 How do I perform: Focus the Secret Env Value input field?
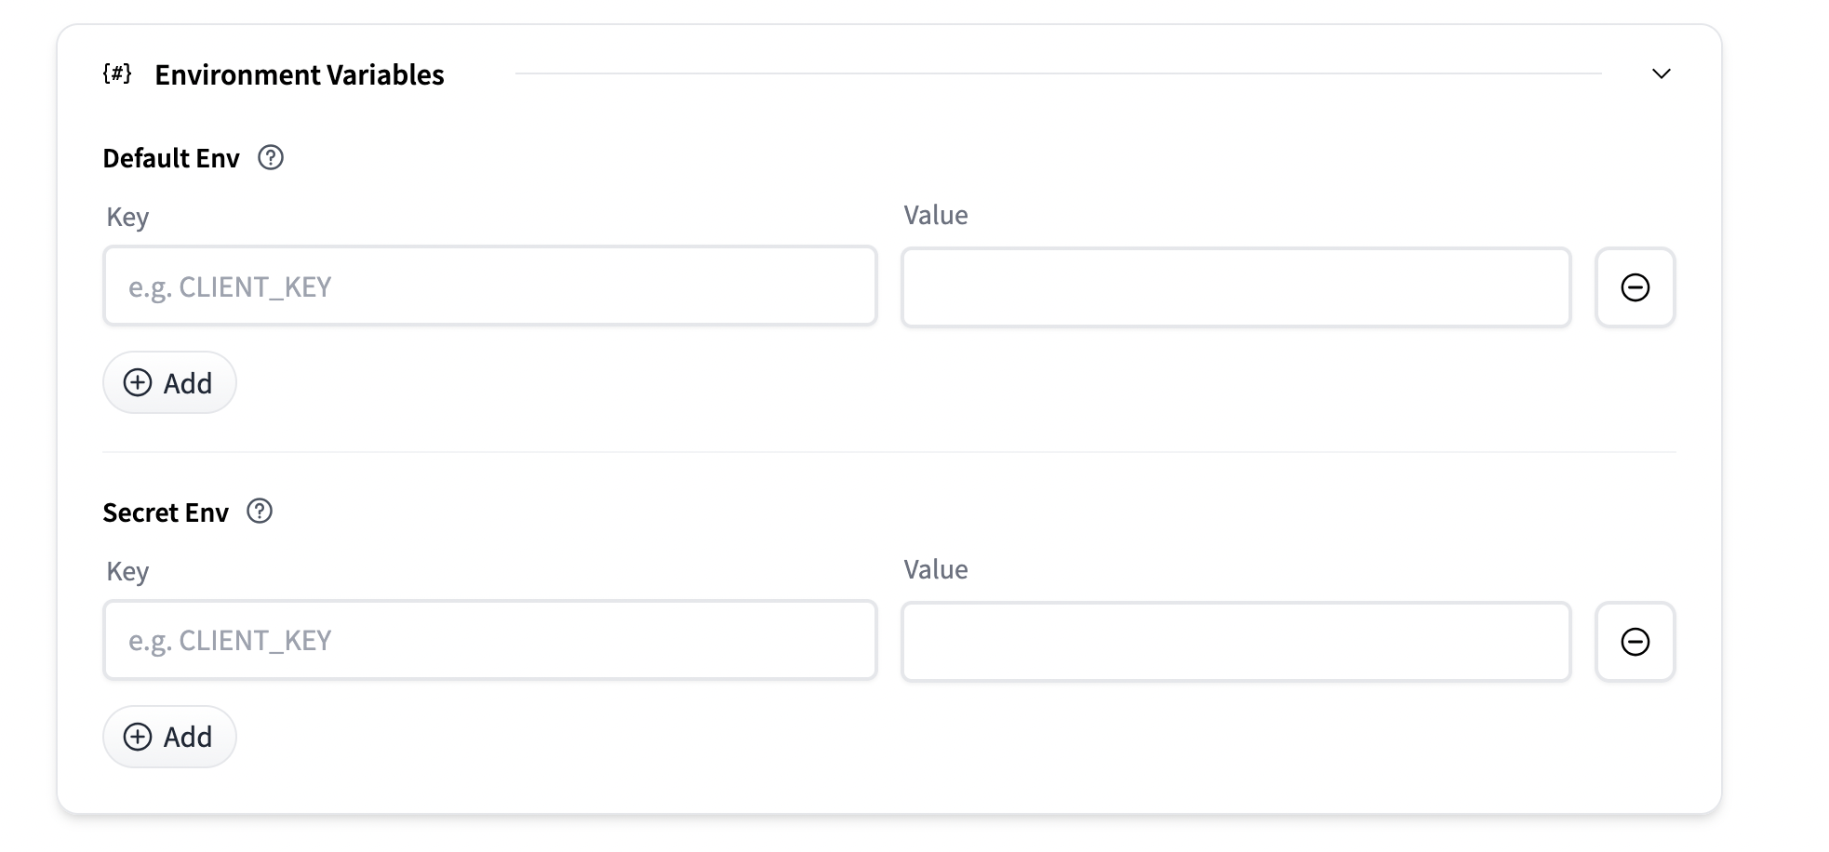1235,642
